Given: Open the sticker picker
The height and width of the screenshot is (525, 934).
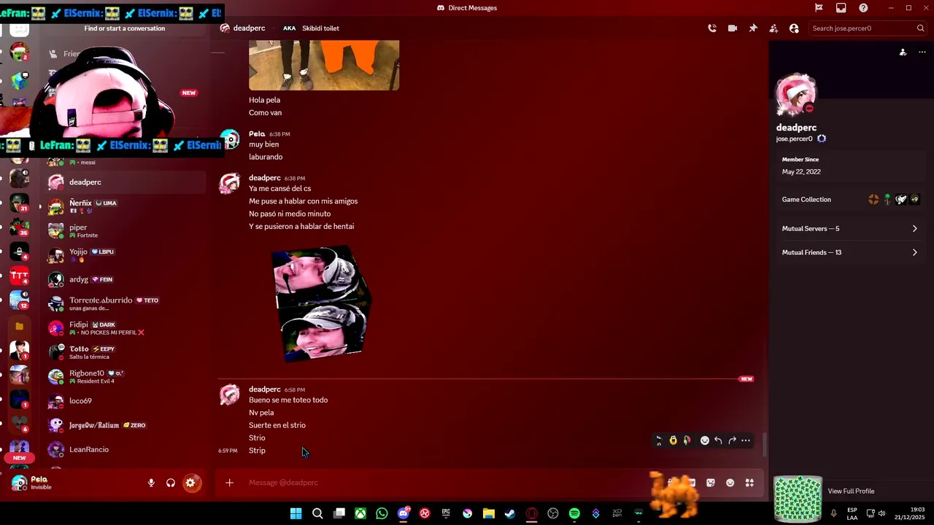Looking at the screenshot, I should 711,483.
